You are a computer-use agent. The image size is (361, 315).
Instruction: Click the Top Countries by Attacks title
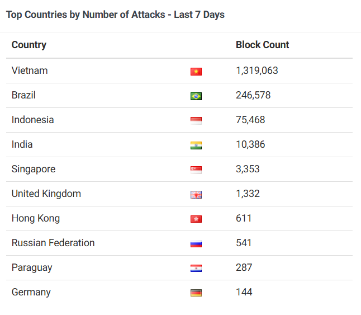coord(115,15)
